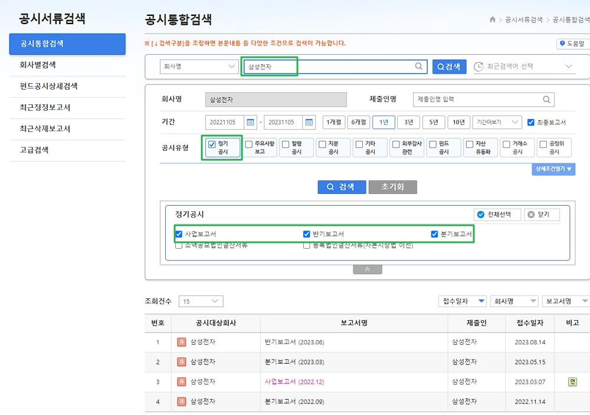
Task: Click 닫기 to close 정기공시 panel
Action: click(x=542, y=215)
